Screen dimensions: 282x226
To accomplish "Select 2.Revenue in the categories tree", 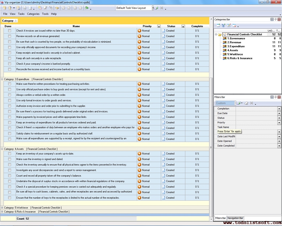I will pyautogui.click(x=234, y=42).
